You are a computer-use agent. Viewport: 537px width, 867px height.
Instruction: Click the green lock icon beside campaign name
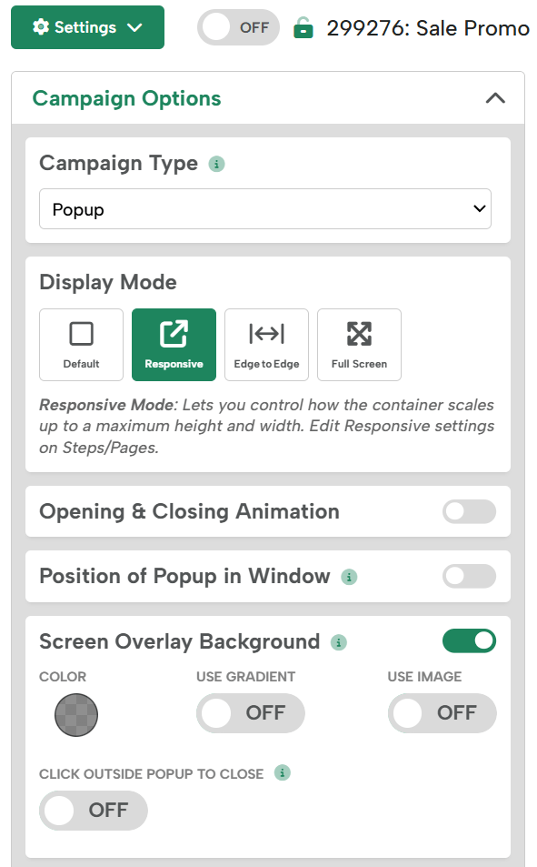click(303, 27)
